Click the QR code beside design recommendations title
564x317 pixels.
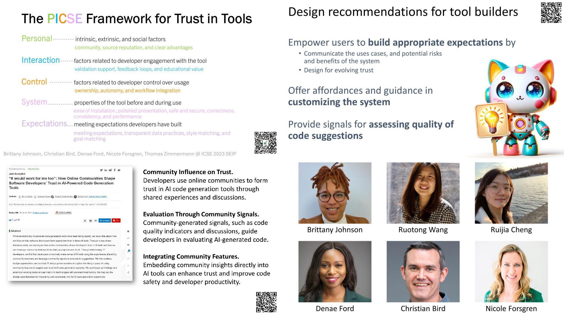pos(551,13)
